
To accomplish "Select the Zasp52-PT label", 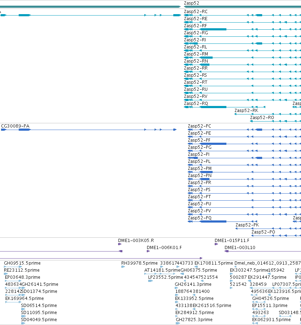I will tap(199, 196).
